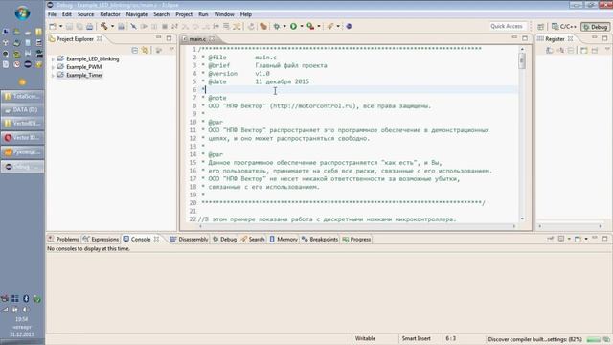Click Collapse All in Project Explorer
613x345 pixels.
pyautogui.click(x=134, y=50)
